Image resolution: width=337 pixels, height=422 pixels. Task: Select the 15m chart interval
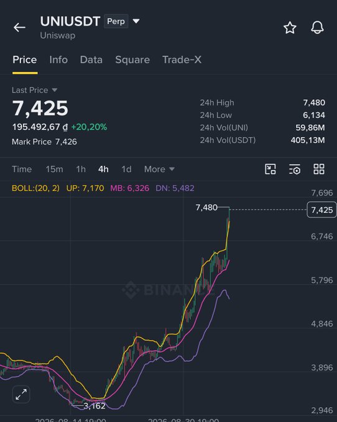pyautogui.click(x=54, y=169)
